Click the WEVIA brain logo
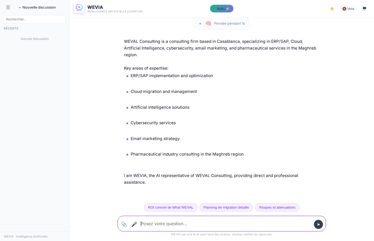 click(x=79, y=8)
